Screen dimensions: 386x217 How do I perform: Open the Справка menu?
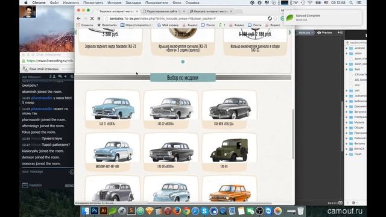coord(192,2)
